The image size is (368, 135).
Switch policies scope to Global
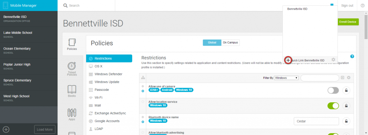(212, 43)
